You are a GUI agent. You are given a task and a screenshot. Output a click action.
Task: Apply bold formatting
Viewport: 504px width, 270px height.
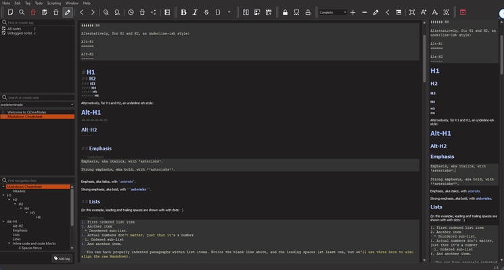(x=183, y=12)
